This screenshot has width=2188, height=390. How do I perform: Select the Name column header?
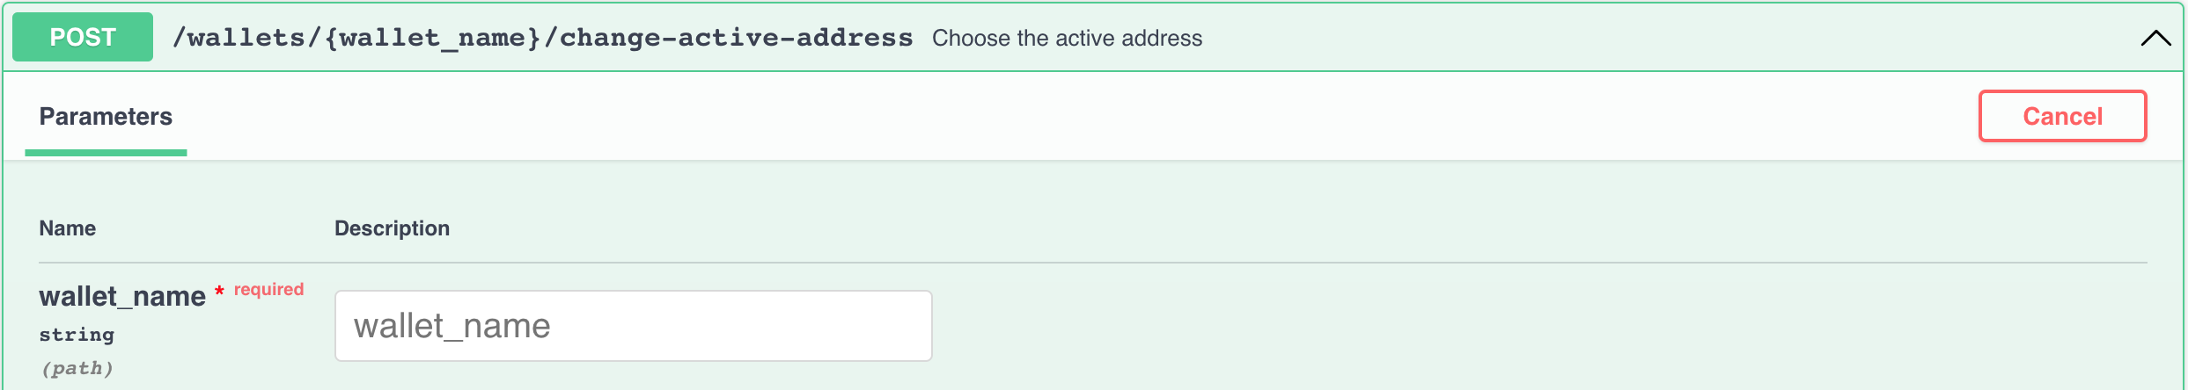68,228
